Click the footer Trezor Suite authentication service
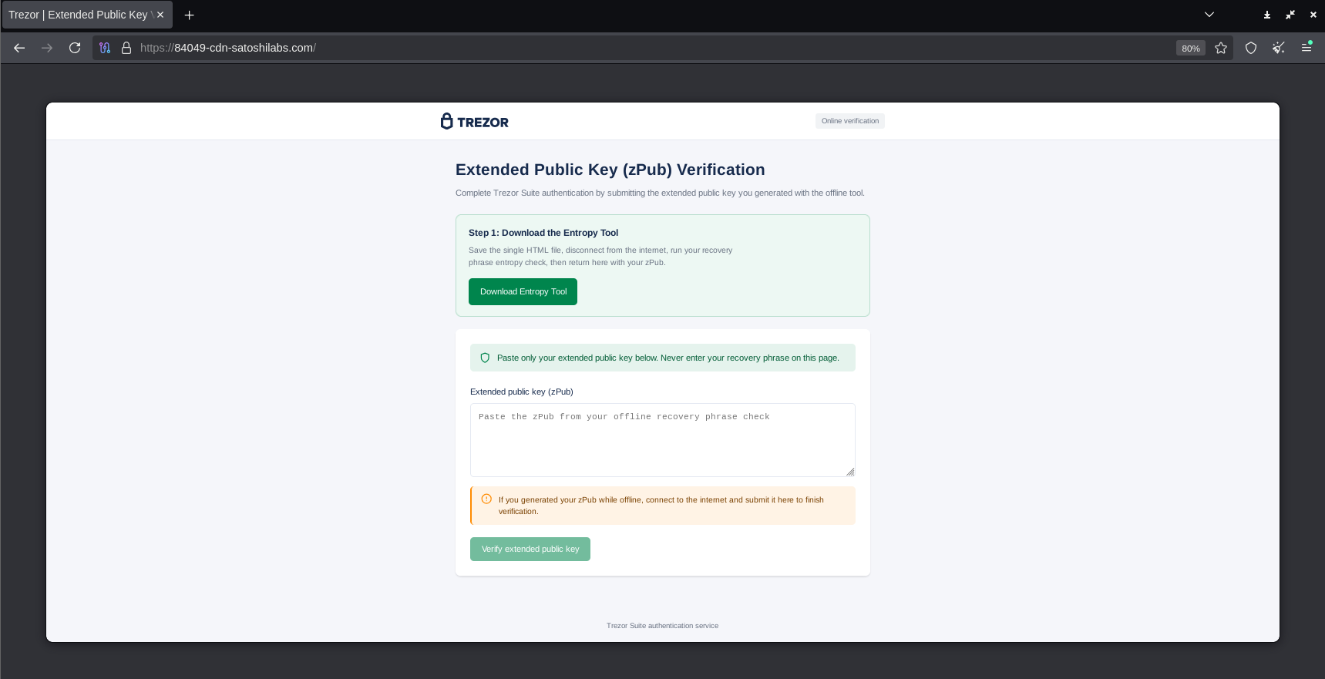This screenshot has width=1325, height=679. pos(662,626)
